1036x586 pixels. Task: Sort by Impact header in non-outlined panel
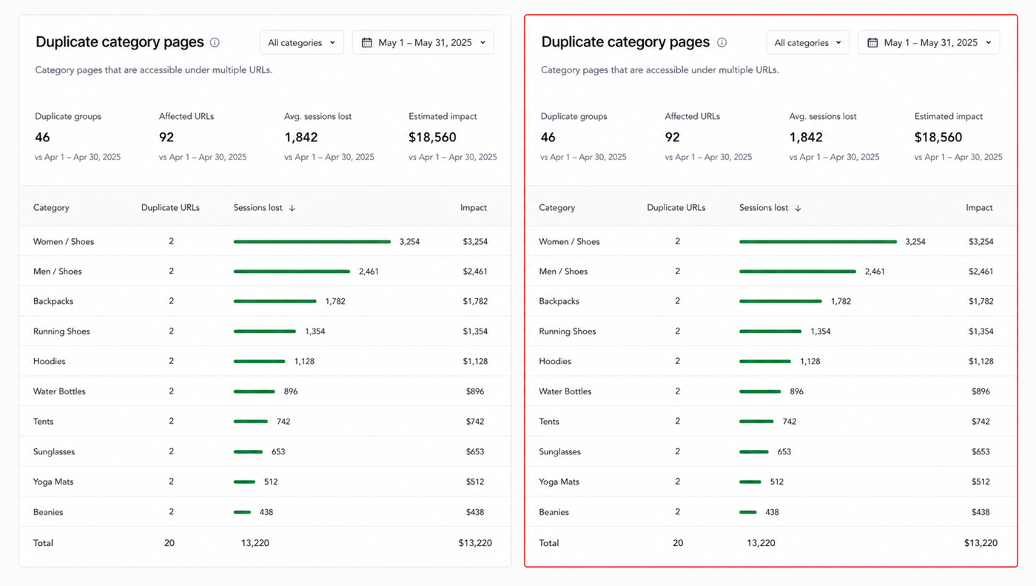coord(474,208)
